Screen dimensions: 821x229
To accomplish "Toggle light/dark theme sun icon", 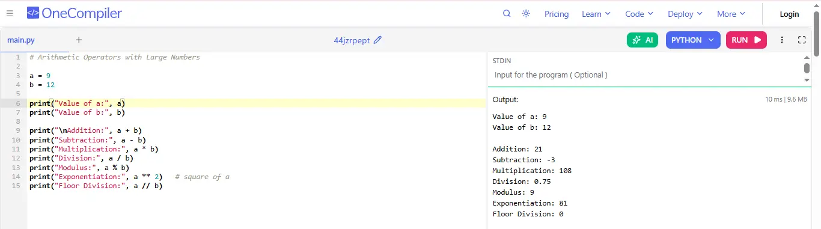I will (x=526, y=13).
